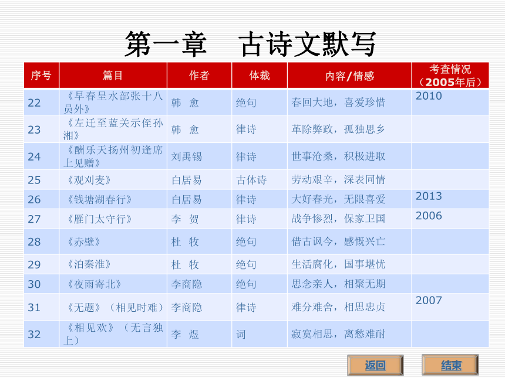Click 战争惨烈，保家卫国 cell
Image resolution: width=505 pixels, height=378 pixels.
coord(349,219)
